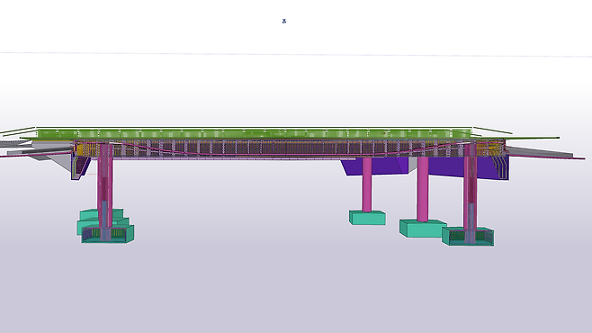Pick the abutment end face at the right end
Image resolution: width=592 pixels, height=333 pixels.
click(501, 167)
